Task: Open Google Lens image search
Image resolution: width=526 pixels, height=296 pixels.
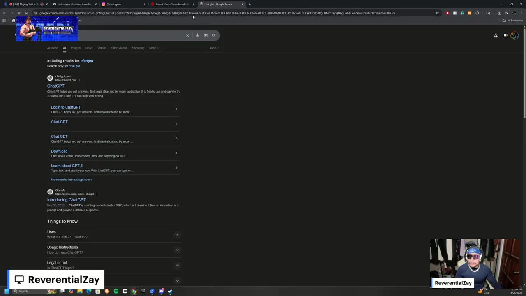Action: [206, 35]
